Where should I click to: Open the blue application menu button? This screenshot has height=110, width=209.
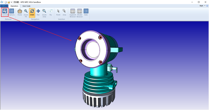[4, 6]
